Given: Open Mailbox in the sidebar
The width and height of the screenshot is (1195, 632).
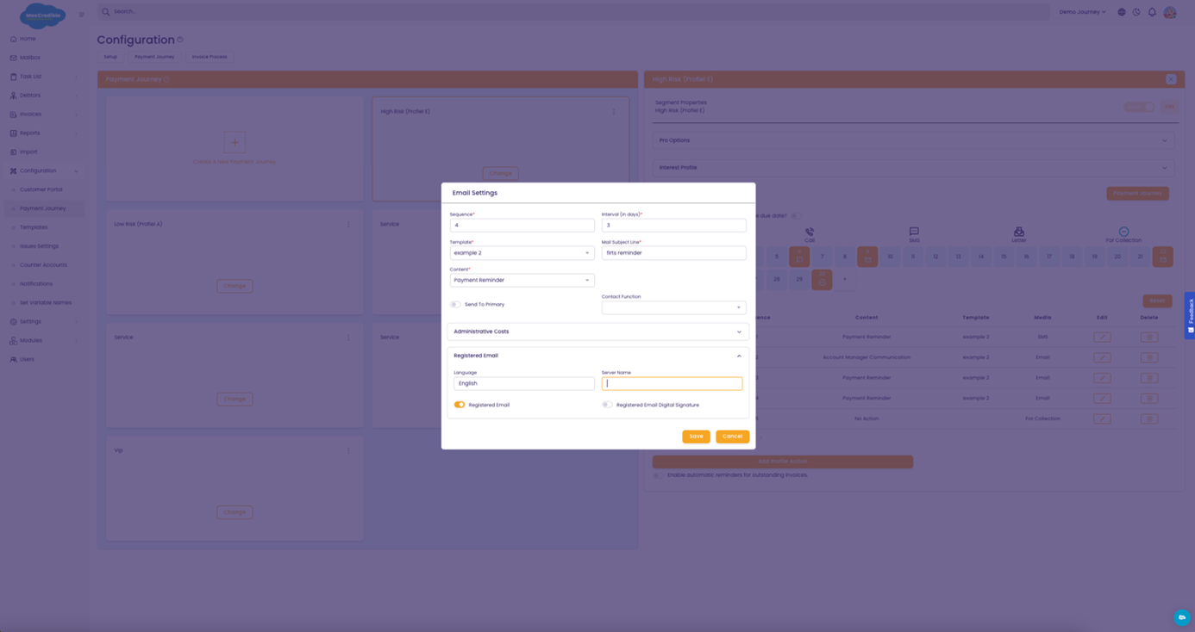Looking at the screenshot, I should click(x=30, y=58).
